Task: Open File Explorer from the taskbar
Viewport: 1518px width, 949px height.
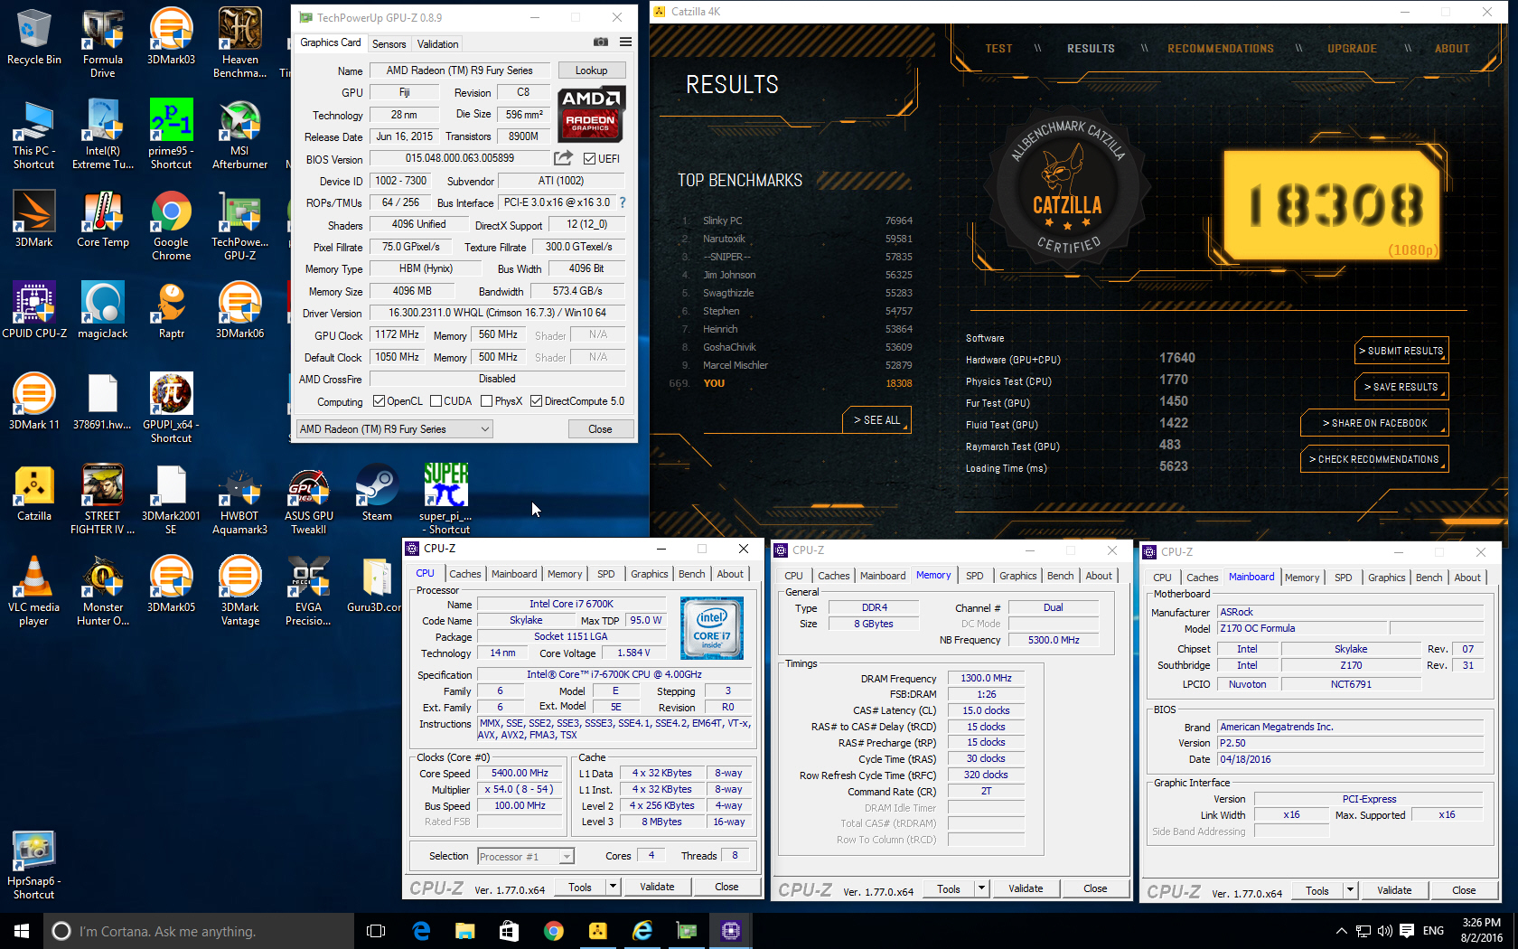Action: coord(464,931)
